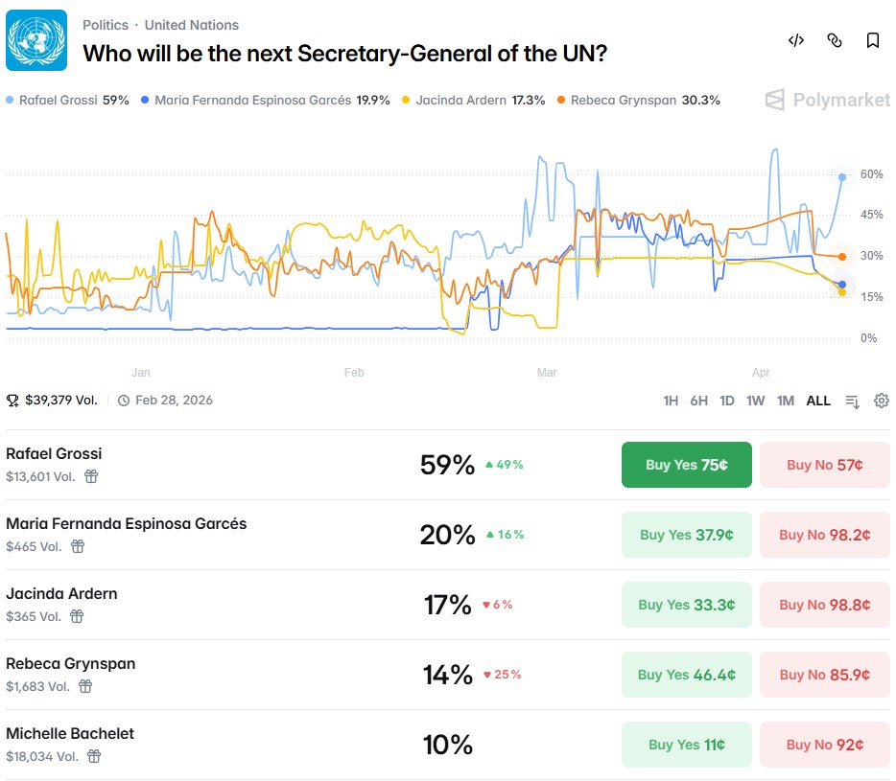Click the UN logo thumbnail
The height and width of the screenshot is (781, 896).
click(x=36, y=40)
